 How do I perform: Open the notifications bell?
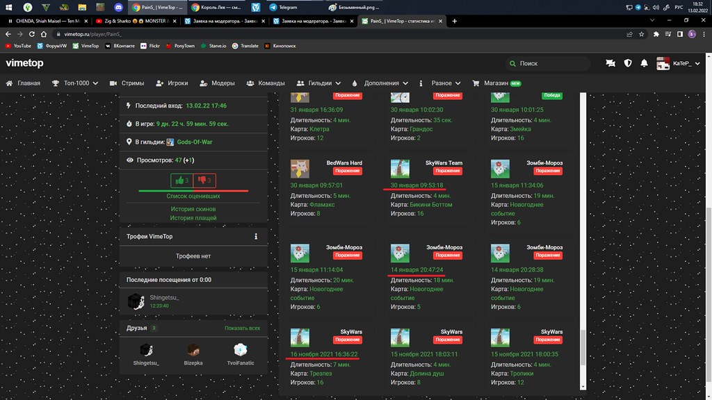tap(645, 63)
